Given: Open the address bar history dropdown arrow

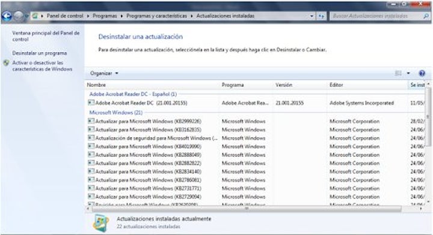Looking at the screenshot, I should click(x=312, y=16).
